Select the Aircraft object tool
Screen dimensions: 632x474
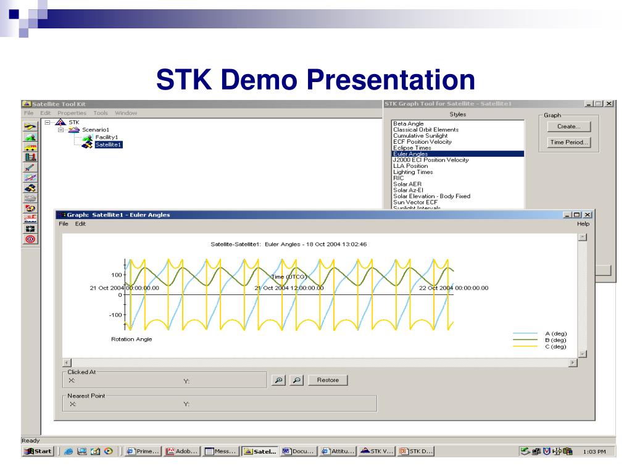pos(30,127)
